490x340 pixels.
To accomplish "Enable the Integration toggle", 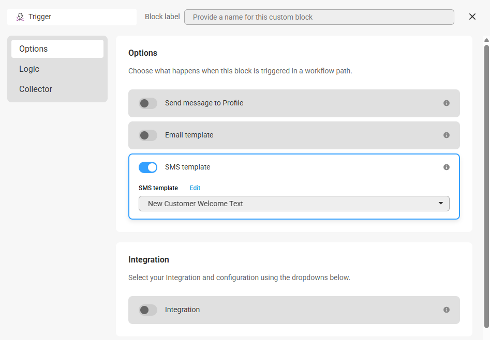I will (148, 310).
